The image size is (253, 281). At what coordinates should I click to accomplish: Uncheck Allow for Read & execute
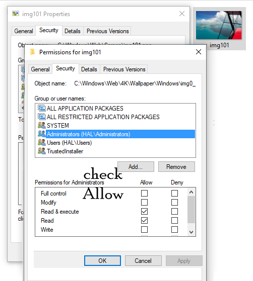click(x=144, y=212)
